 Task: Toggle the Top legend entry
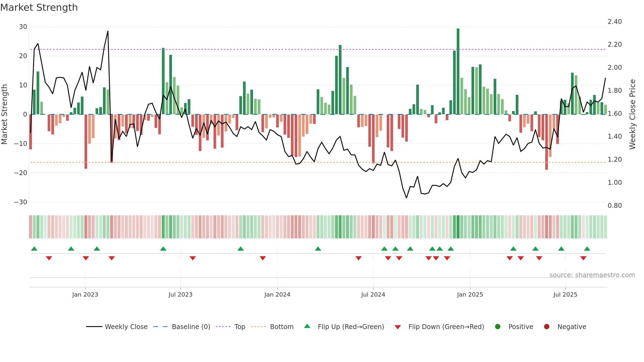[x=230, y=327]
